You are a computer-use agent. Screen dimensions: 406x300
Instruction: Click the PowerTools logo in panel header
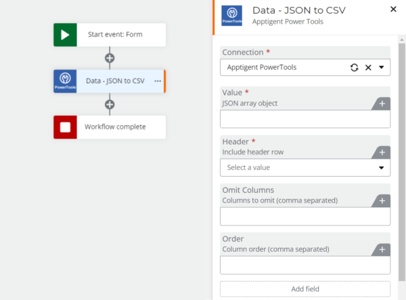(232, 15)
